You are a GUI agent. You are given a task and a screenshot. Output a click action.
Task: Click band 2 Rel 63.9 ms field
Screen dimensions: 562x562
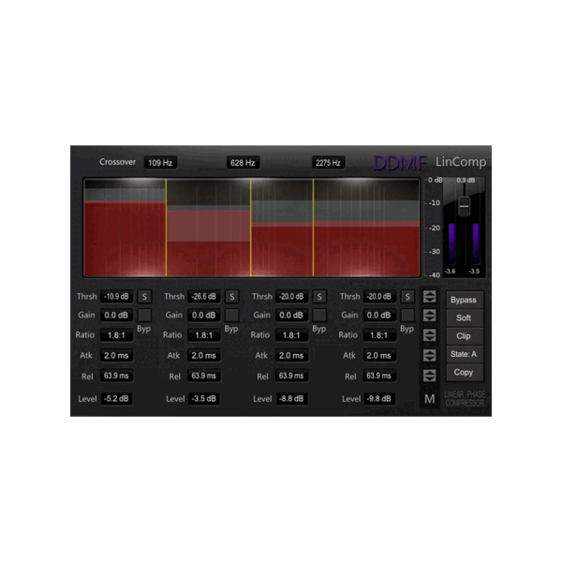coord(203,376)
